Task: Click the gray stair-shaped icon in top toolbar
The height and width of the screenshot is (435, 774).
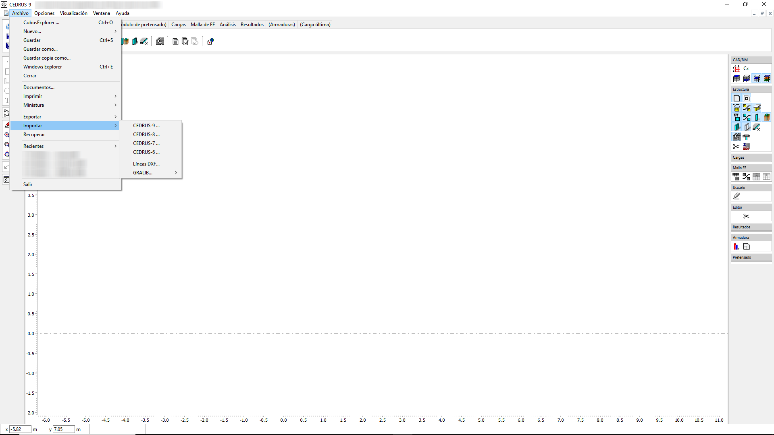Action: click(160, 41)
